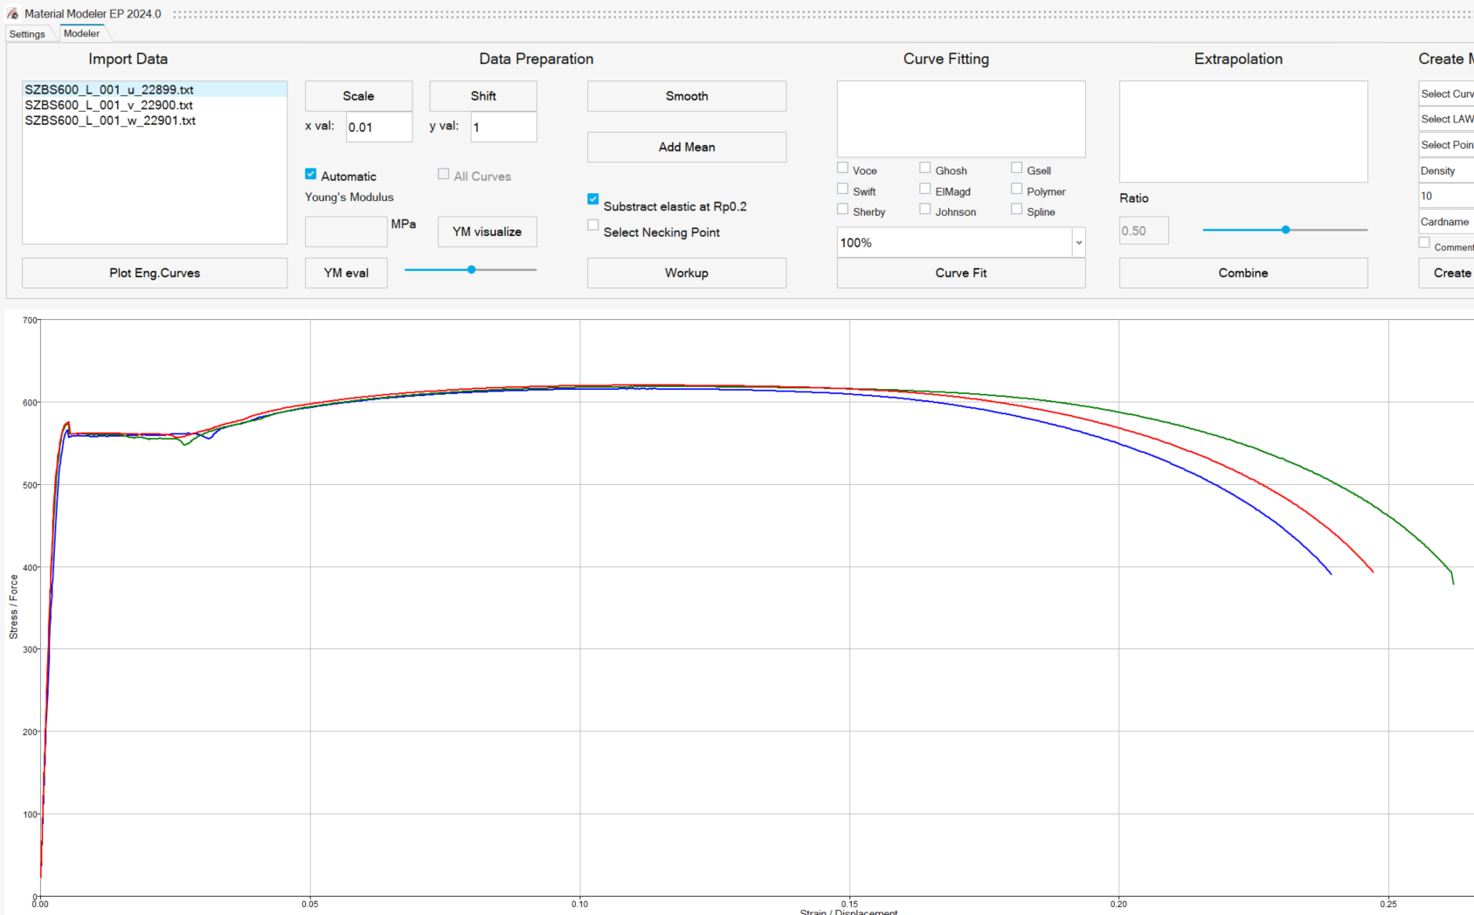Run the Workup button
Viewport: 1474px width, 915px height.
(686, 273)
